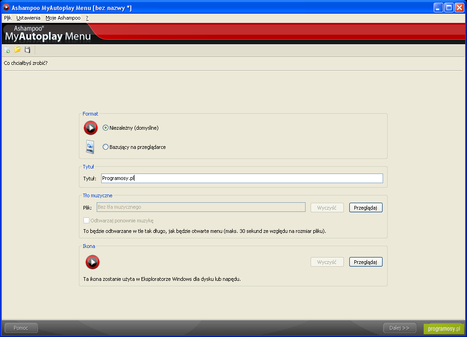
Task: Click the note about Eksploratorze Windows icon usage
Action: pyautogui.click(x=162, y=279)
